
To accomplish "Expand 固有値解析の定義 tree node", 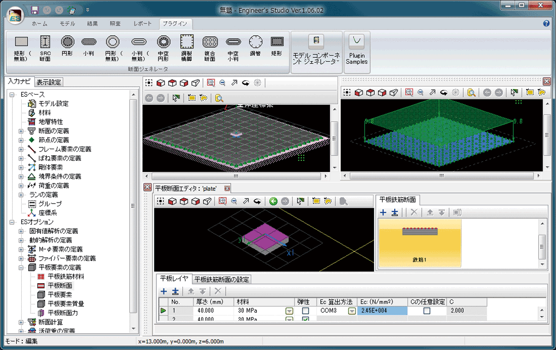I will (21, 231).
